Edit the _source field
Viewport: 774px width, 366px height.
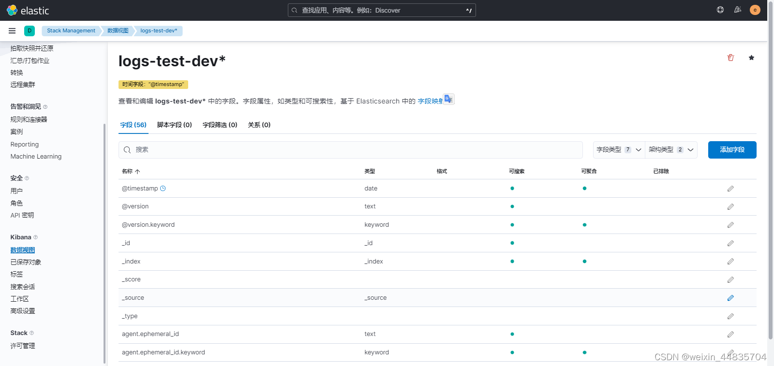[x=730, y=298]
